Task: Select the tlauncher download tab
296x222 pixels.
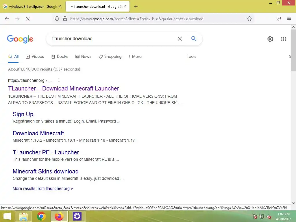Action: (x=97, y=7)
